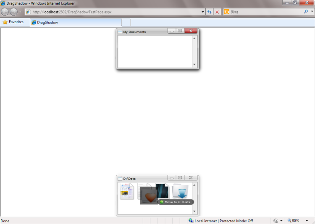Open the search provider dropdown arrow
The image size is (315, 224).
tap(312, 12)
